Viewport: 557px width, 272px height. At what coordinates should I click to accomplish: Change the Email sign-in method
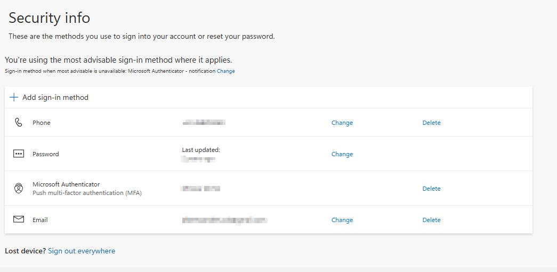pos(342,220)
